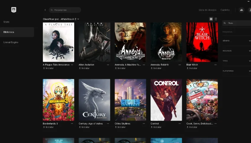This screenshot has width=251, height=143.
Task: Open Amnesia: A Machine for Pigs cover
Action: coord(130,42)
